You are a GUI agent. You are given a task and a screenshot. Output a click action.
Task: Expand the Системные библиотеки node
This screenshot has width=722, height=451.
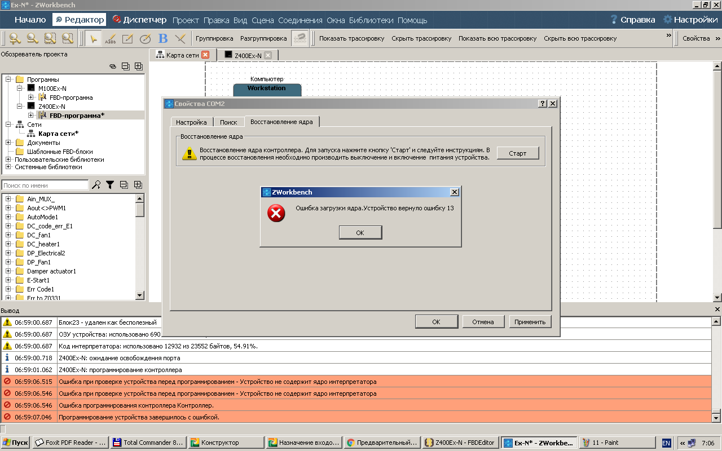[8, 167]
